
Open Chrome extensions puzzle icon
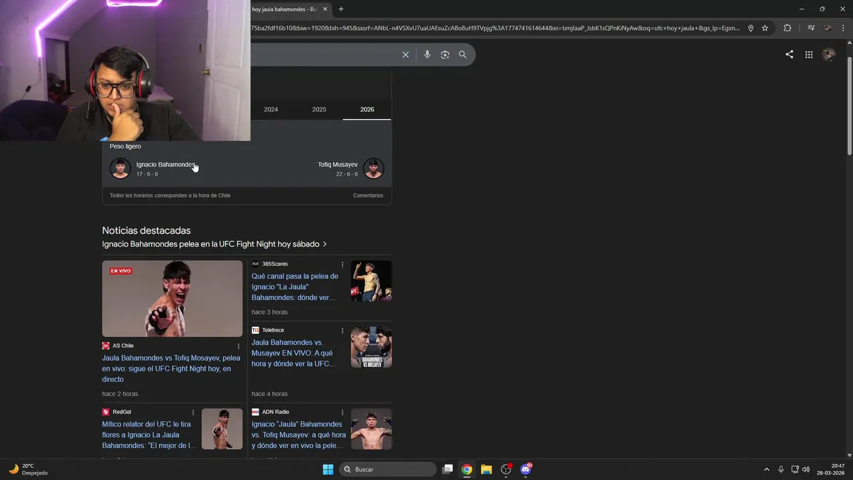point(788,28)
